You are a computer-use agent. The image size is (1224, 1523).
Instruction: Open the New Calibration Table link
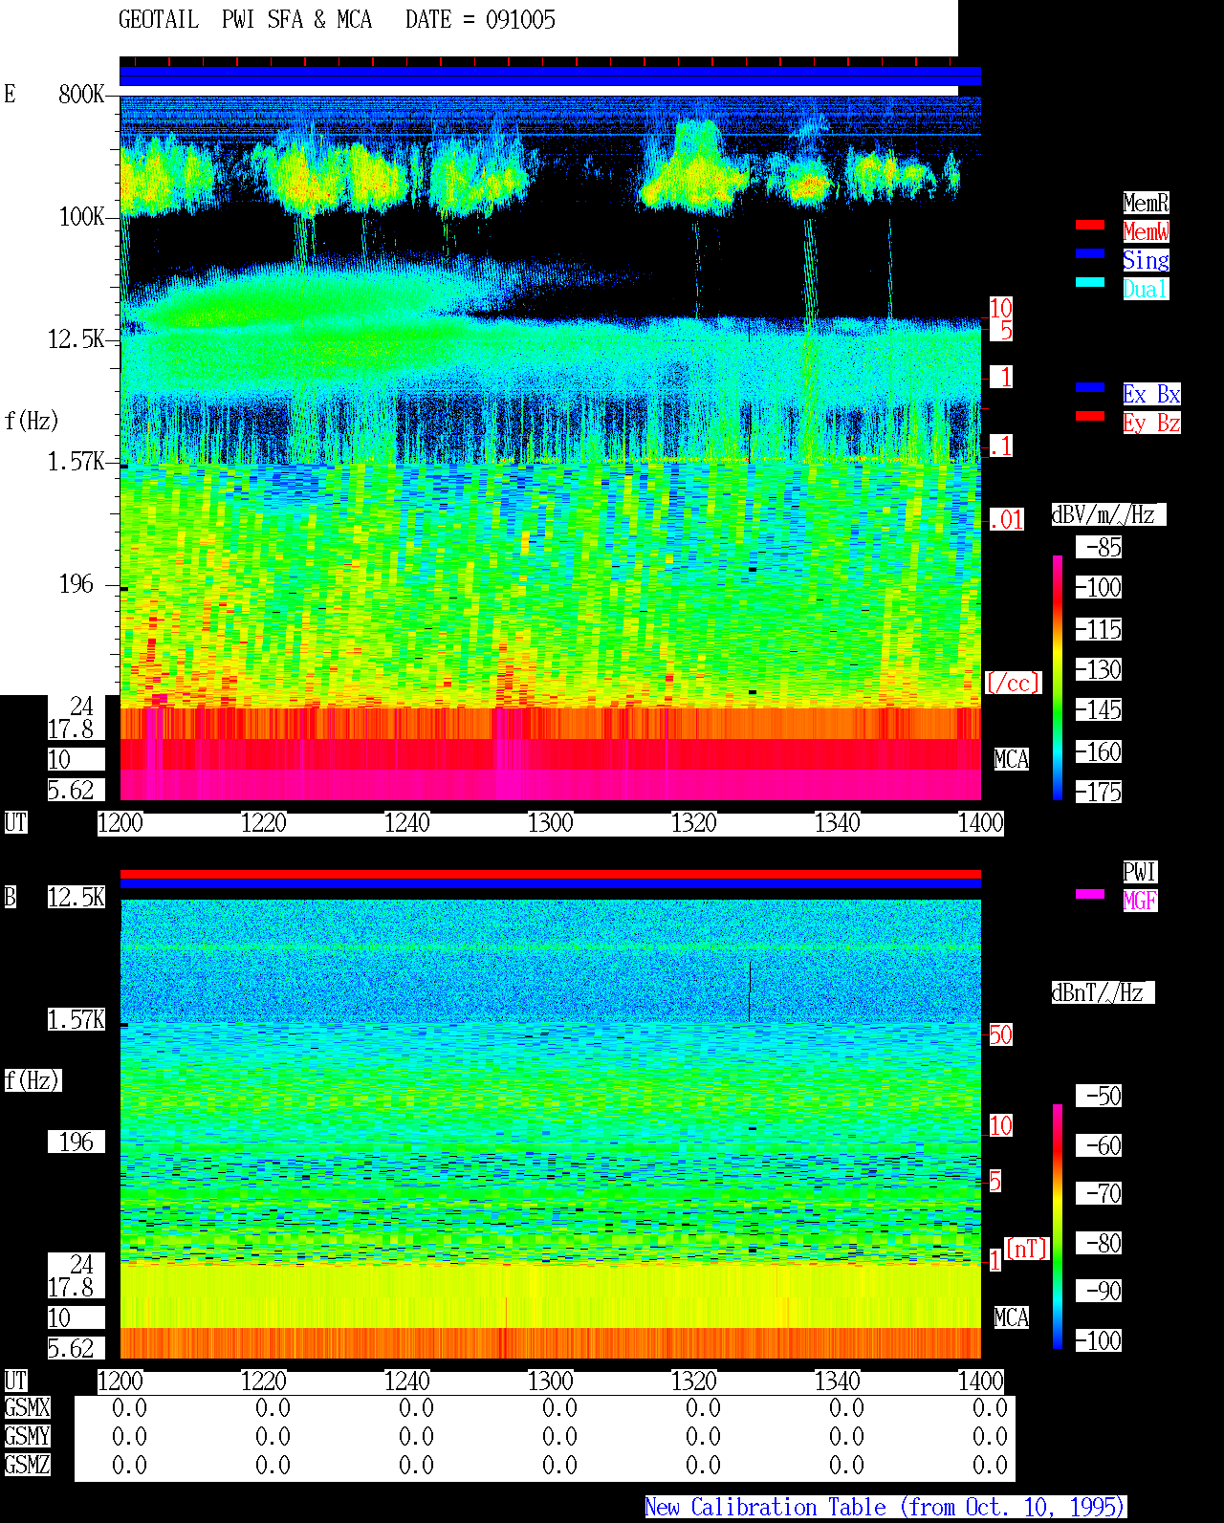coord(885,1507)
